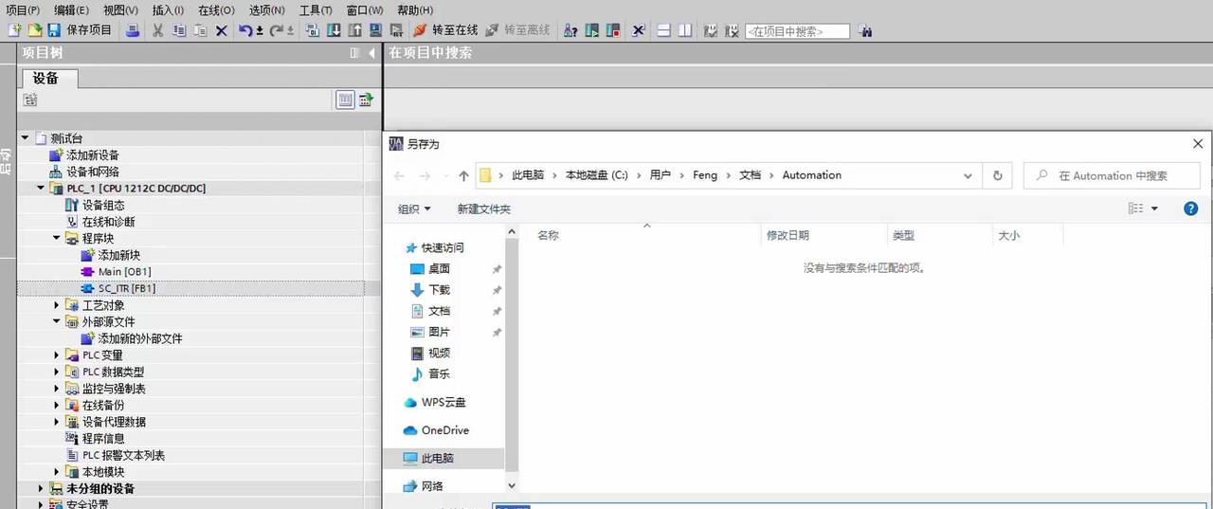The image size is (1213, 509).
Task: Click the Copy icon in toolbar
Action: (179, 30)
